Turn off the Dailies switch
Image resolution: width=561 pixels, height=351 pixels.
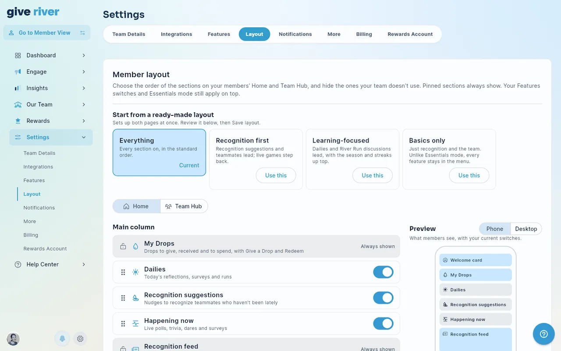(383, 272)
